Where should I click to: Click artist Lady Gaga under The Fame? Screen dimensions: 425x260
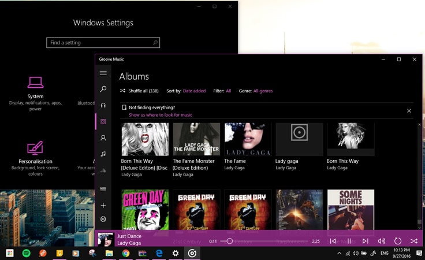234,168
